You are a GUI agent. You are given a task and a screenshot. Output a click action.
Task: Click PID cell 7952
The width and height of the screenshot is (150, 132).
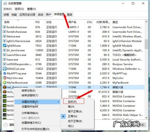pos(38,46)
